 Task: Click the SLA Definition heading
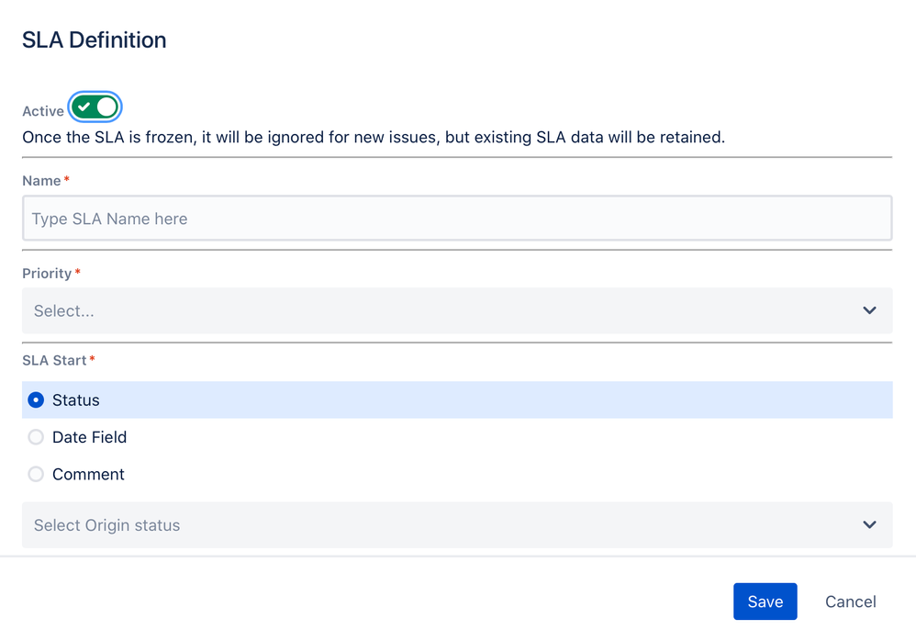[94, 40]
